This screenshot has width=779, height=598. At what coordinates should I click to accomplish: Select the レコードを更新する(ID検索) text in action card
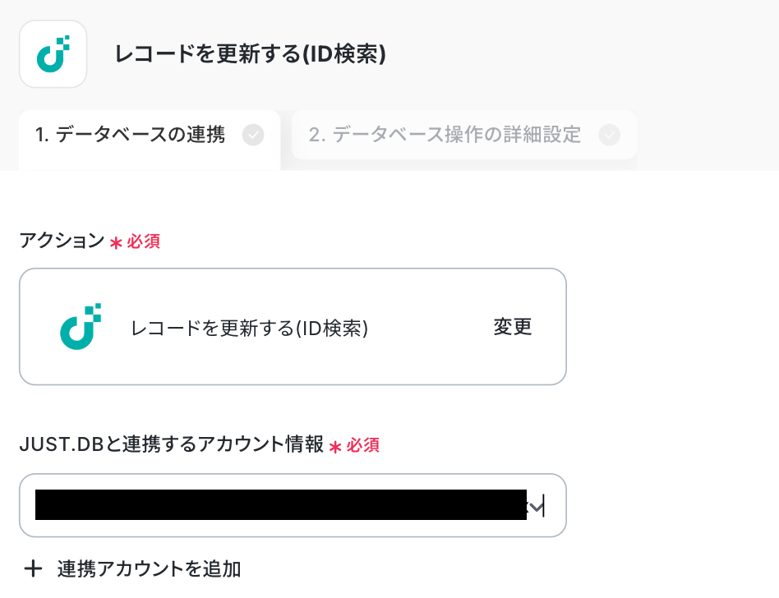pyautogui.click(x=249, y=328)
